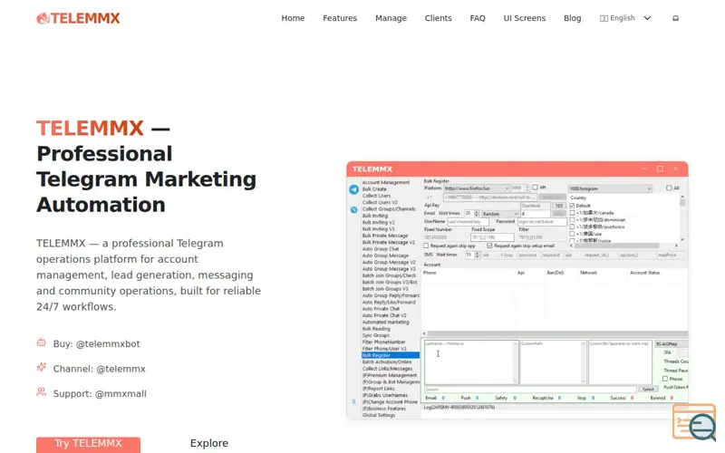Tick the All checkbox above country list

click(x=669, y=188)
